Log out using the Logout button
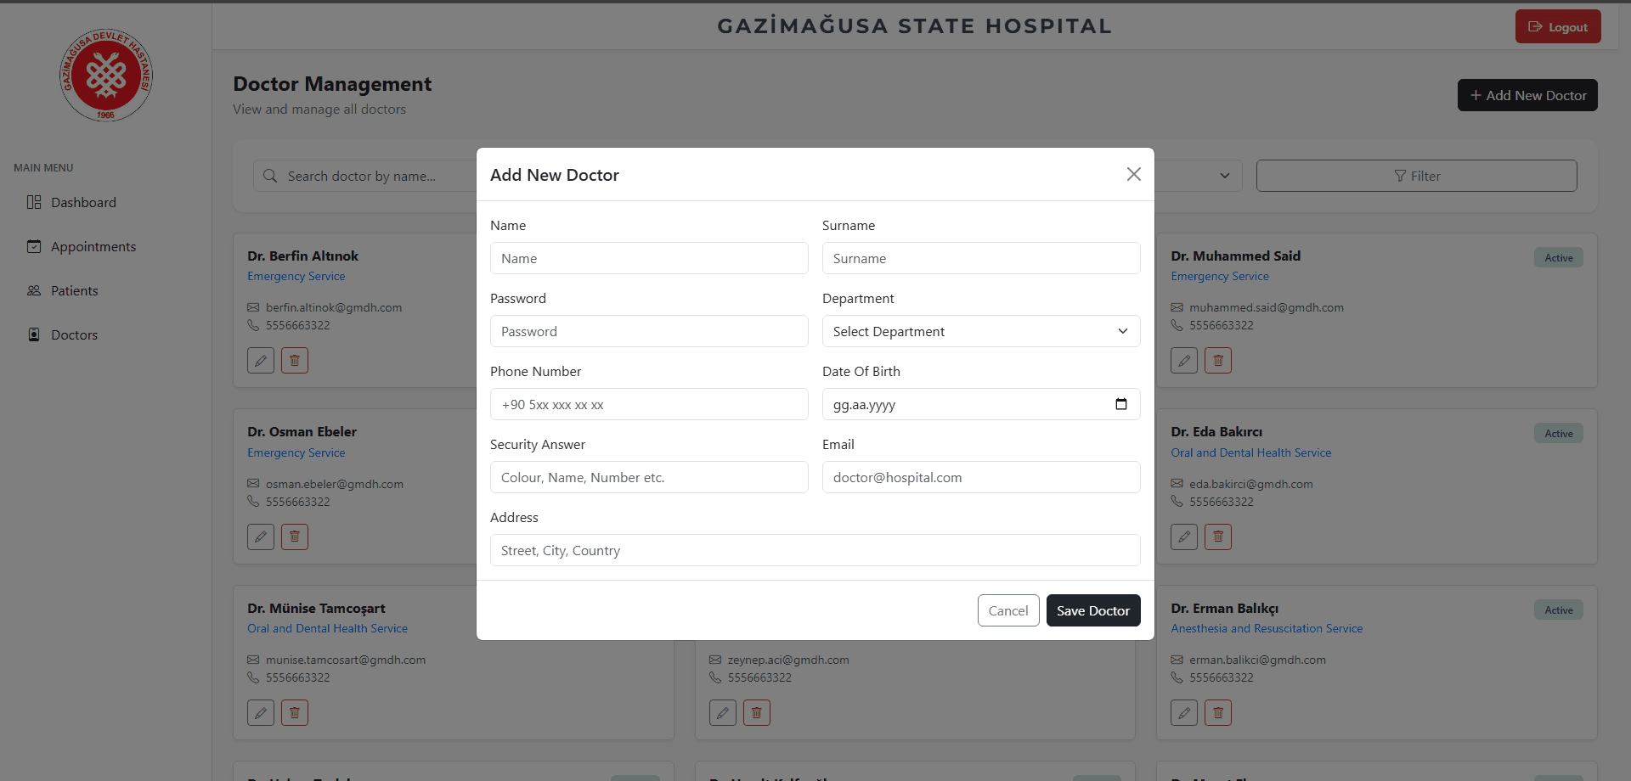This screenshot has height=781, width=1631. 1558,26
